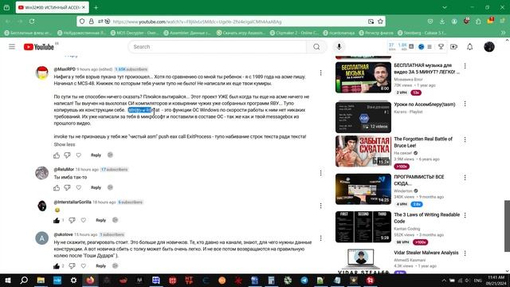
Task: Open the 'MD5 Decrypter' bookmark
Action: point(135,33)
